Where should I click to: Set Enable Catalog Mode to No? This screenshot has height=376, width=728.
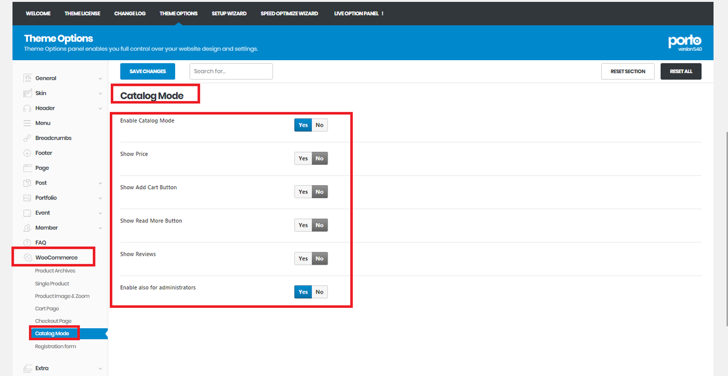(320, 125)
